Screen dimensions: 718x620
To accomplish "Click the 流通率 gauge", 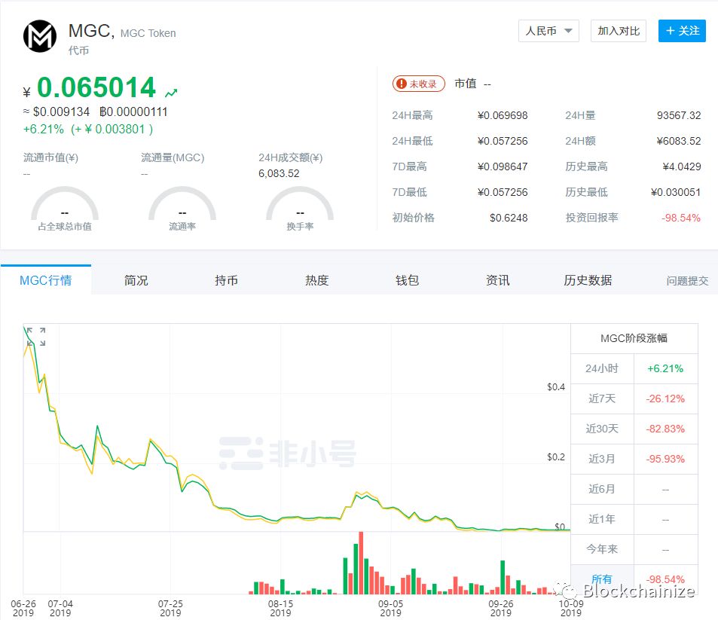I will 182,209.
